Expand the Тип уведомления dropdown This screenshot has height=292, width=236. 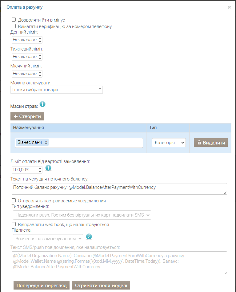[x=82, y=215]
